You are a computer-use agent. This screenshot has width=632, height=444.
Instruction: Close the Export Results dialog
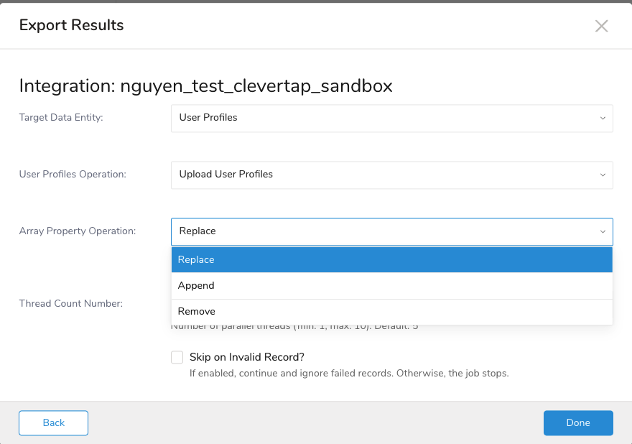[x=601, y=26]
